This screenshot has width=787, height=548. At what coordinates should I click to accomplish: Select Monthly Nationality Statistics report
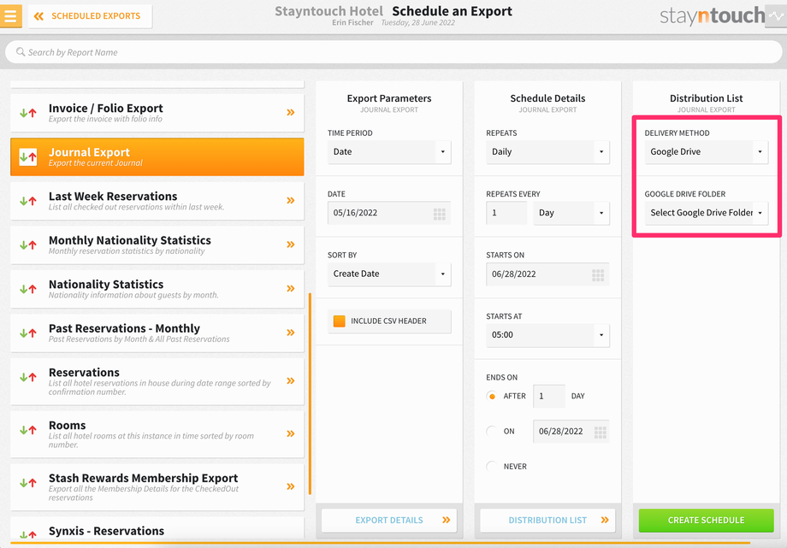[x=157, y=245]
